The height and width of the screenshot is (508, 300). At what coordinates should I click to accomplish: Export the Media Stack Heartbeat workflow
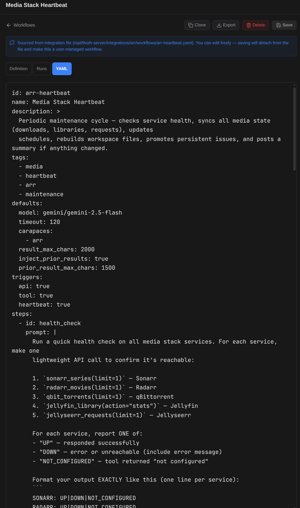tap(226, 25)
